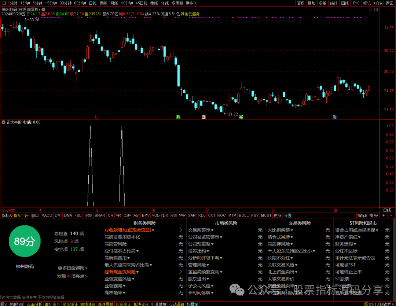Viewport: 396px width, 306px height.
Task: Select the BOLL indicator tab
Action: [244, 215]
